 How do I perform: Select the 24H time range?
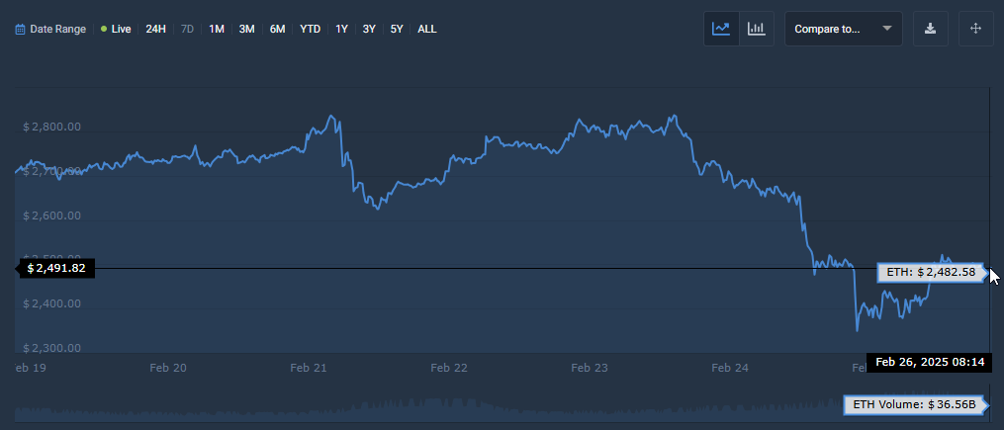(x=155, y=30)
